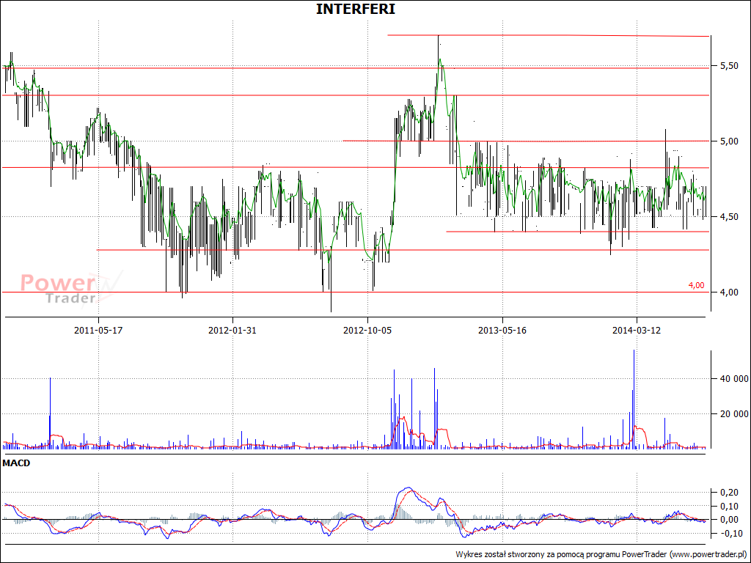
Task: Click the INTERFERI chart title
Action: tap(356, 9)
